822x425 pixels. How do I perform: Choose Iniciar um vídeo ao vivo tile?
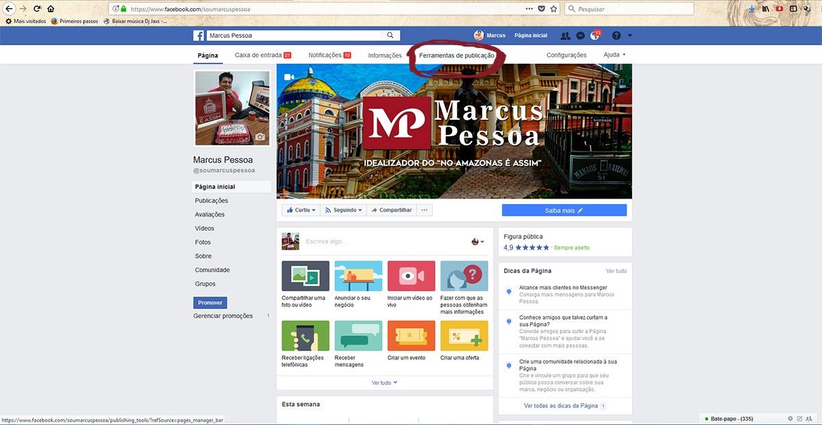[411, 284]
